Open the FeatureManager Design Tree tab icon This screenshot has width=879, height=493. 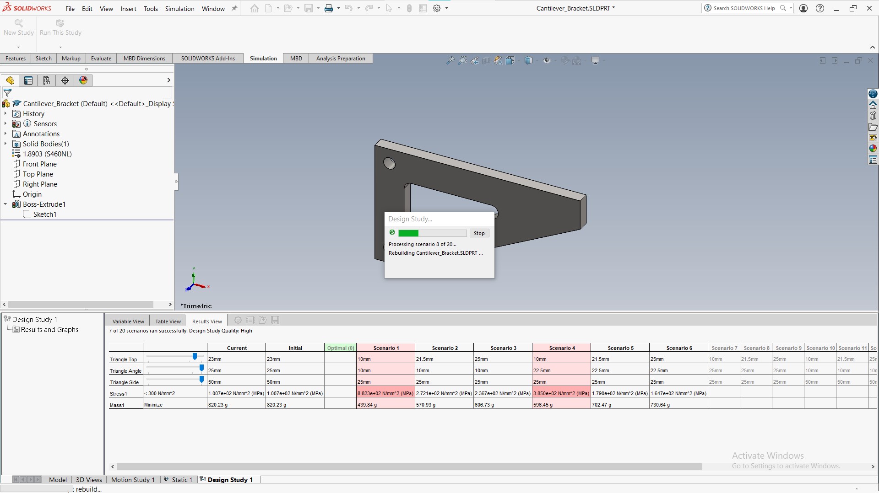[x=10, y=80]
